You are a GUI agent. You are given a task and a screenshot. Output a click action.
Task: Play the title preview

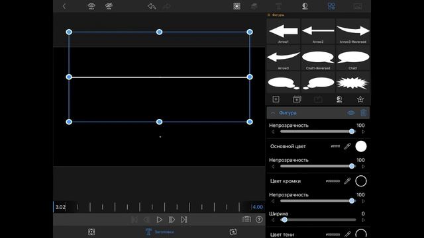point(159,219)
